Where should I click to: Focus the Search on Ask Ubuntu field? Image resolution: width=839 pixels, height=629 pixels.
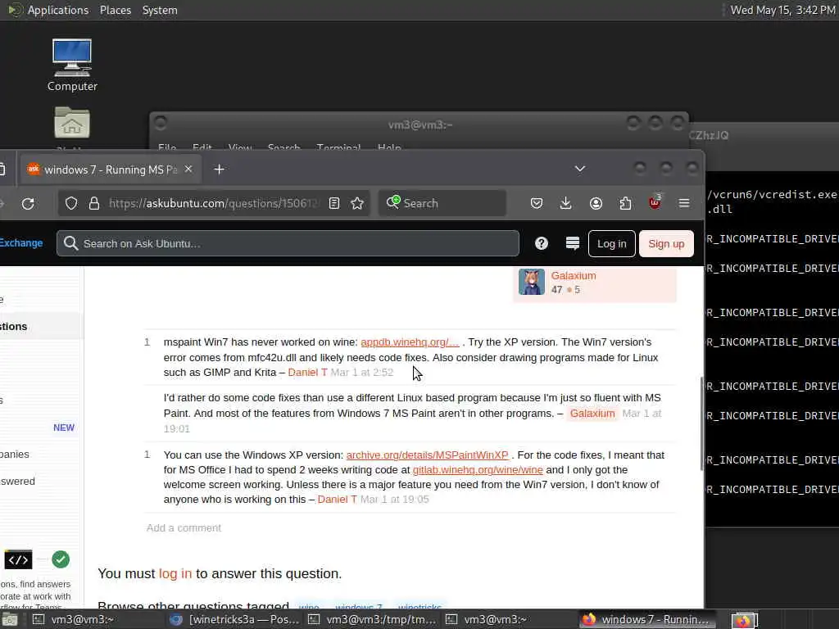(288, 243)
